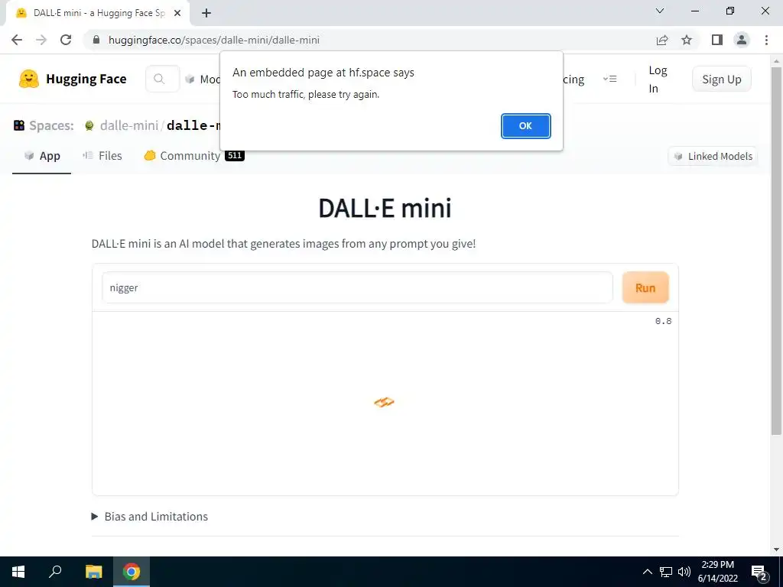
Task: Open a new browser tab
Action: (206, 13)
